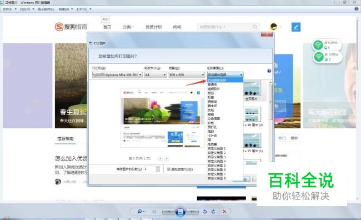
Task: Go to the previous photo
Action: pos(168,212)
